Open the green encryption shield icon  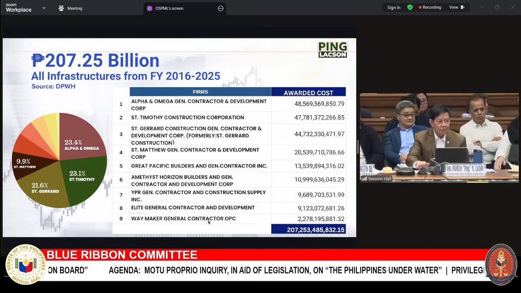click(x=409, y=7)
